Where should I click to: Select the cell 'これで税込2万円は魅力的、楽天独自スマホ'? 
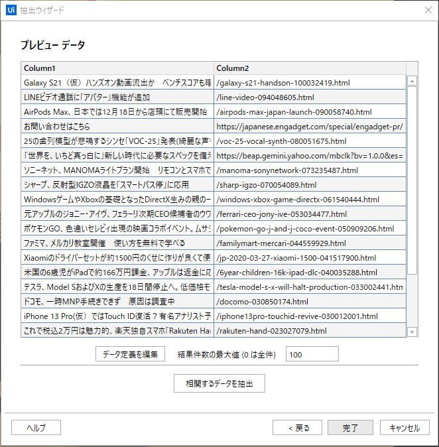pos(117,330)
